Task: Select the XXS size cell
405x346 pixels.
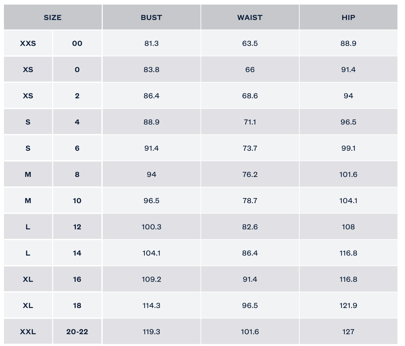Action: (x=28, y=43)
